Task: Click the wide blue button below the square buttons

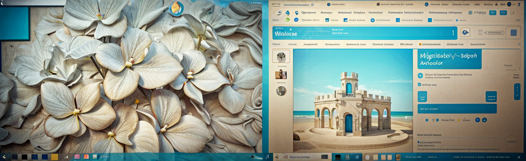Action: (457, 109)
